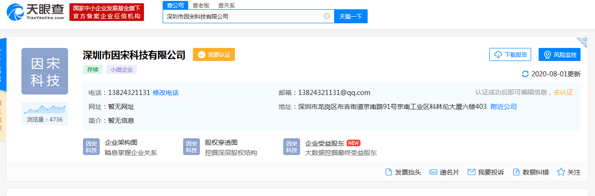The image size is (595, 196).
Task: Click the 修改电话 link
Action: click(x=165, y=93)
